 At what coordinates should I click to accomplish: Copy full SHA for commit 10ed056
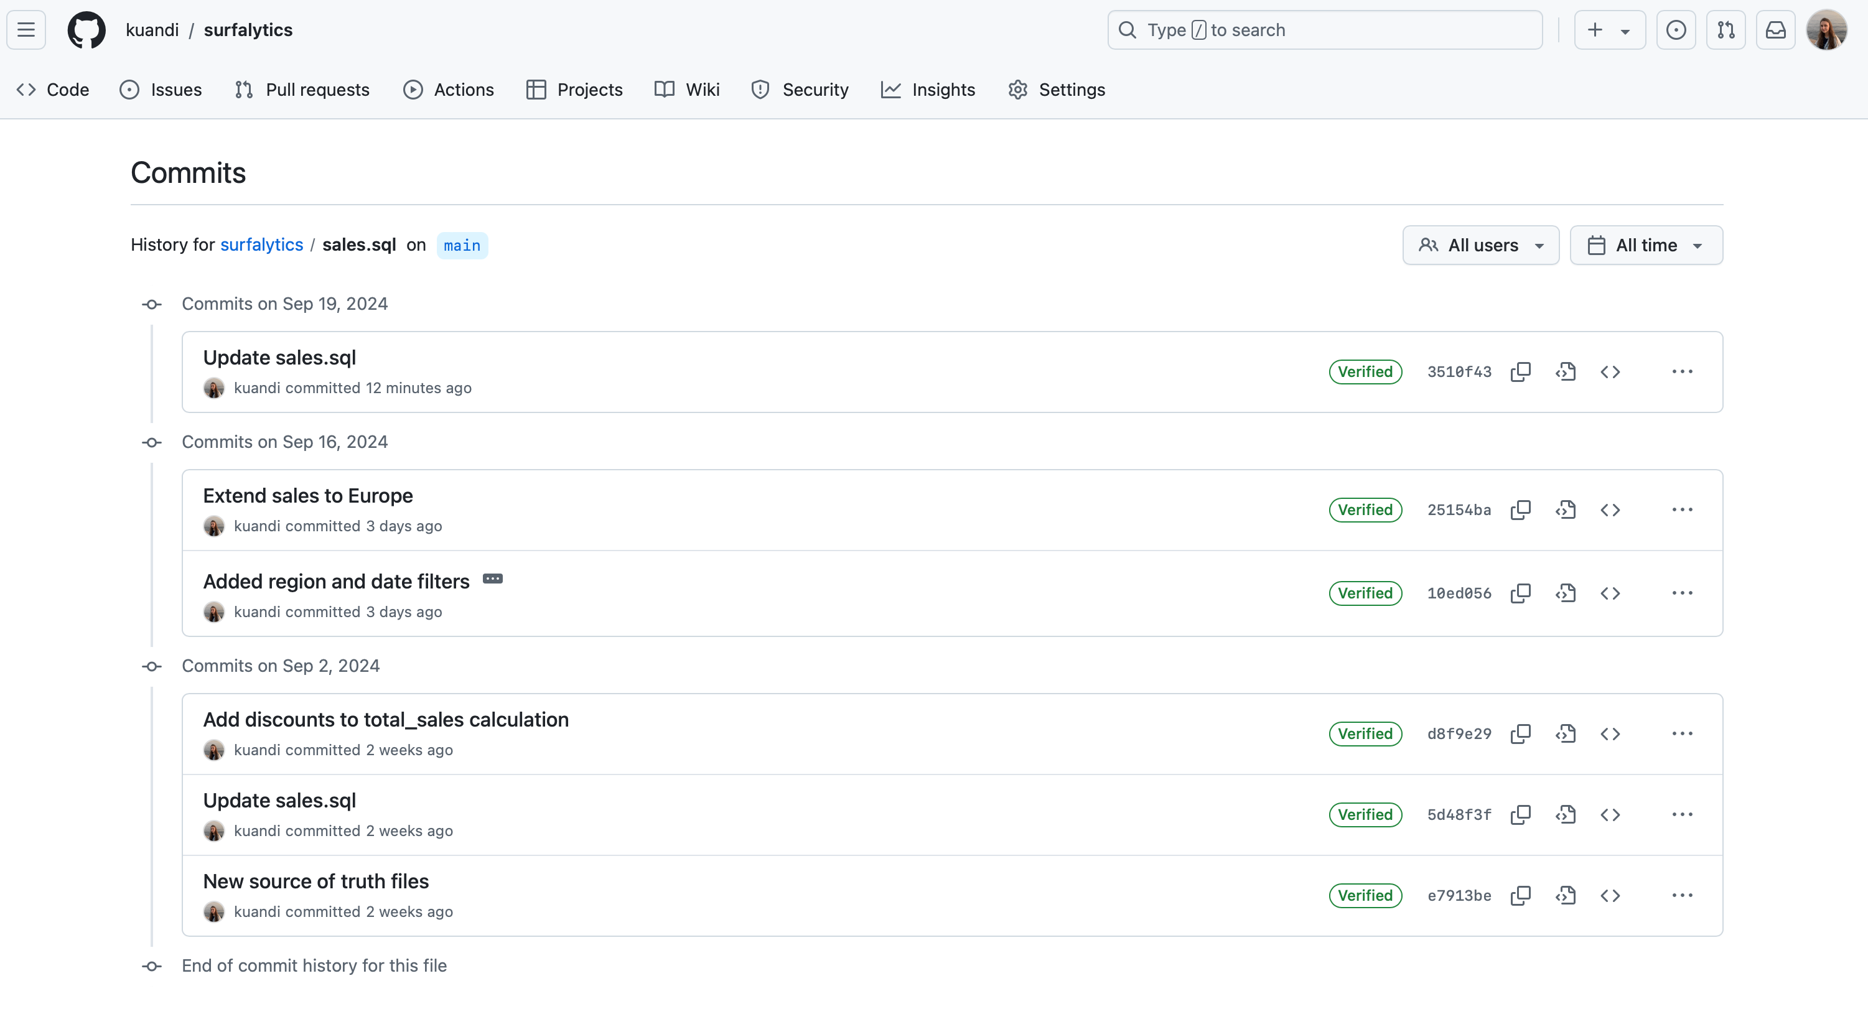[1521, 593]
